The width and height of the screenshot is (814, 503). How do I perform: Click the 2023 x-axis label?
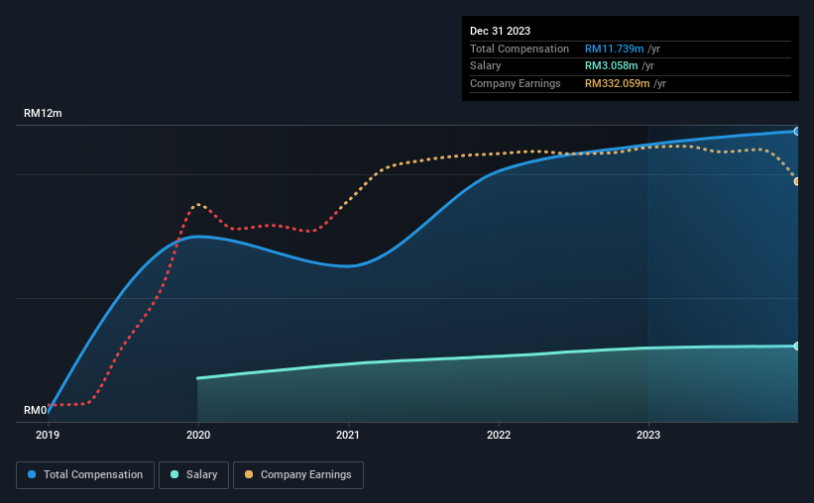tap(648, 435)
